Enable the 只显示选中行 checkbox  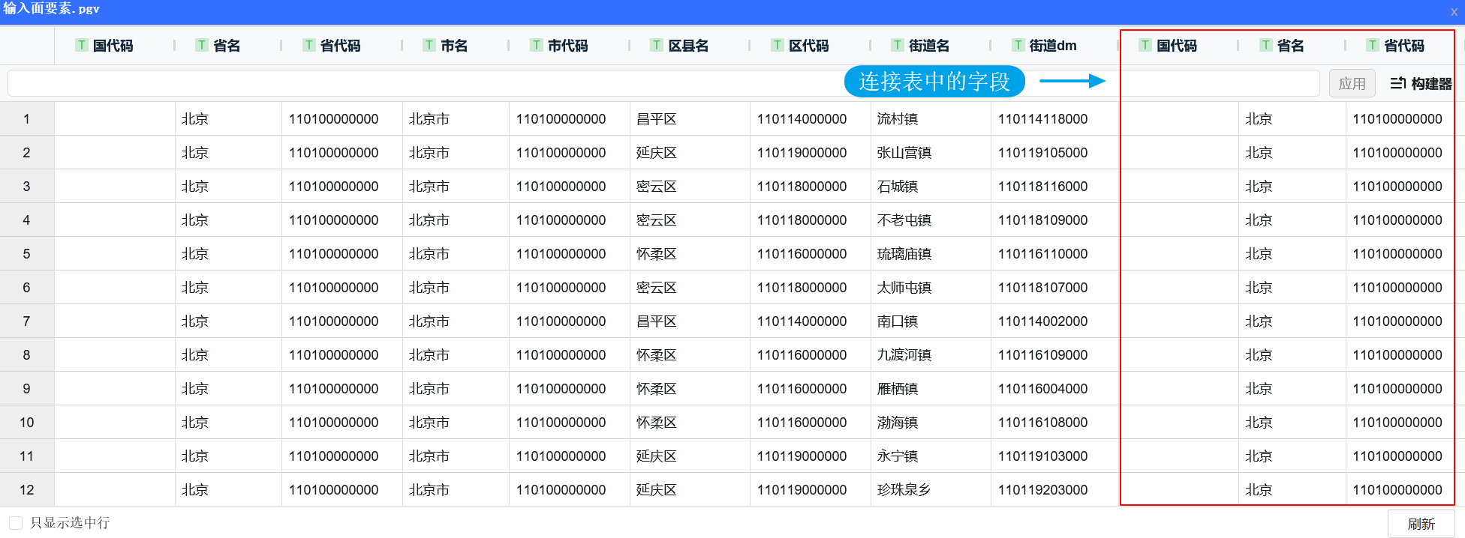click(x=16, y=523)
